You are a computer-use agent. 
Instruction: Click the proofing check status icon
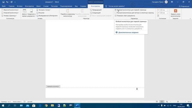[x=24, y=102]
